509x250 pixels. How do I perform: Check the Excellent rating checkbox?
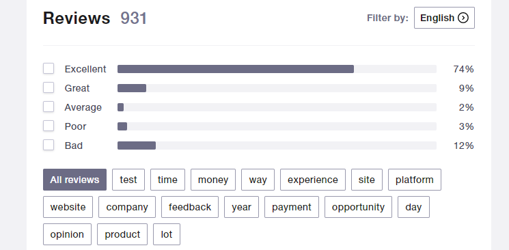pos(49,68)
